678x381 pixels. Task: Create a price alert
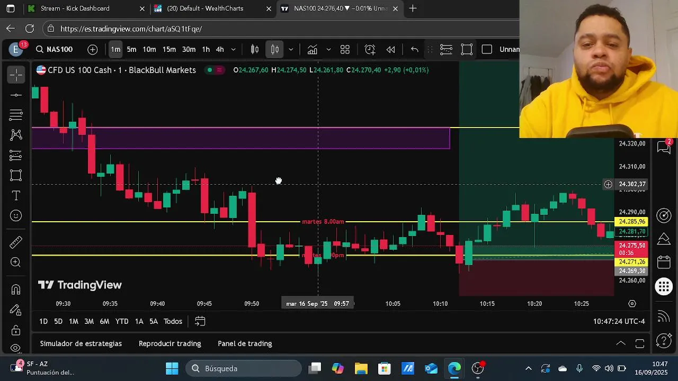(x=370, y=49)
